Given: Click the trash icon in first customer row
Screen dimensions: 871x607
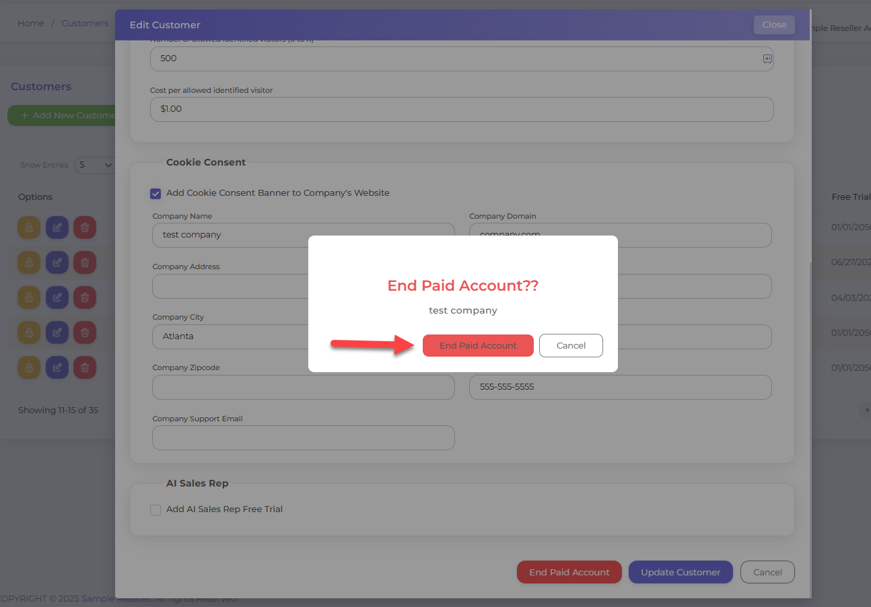Looking at the screenshot, I should coord(85,227).
